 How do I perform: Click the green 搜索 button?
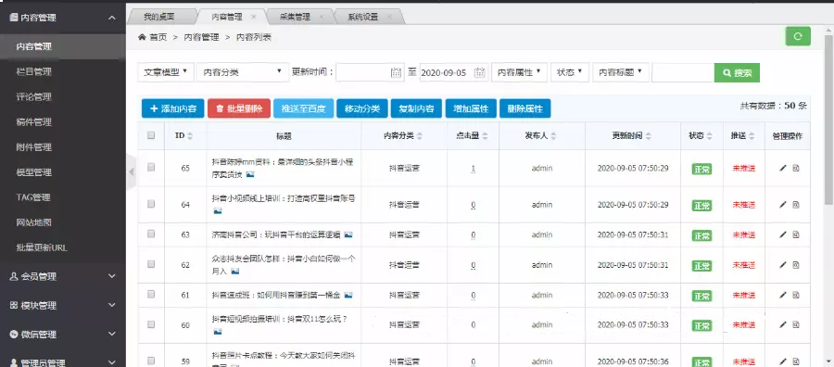(x=737, y=73)
